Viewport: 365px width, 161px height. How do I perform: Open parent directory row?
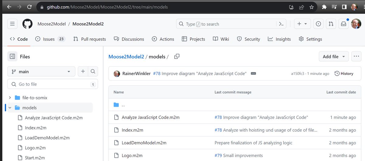click(235, 105)
